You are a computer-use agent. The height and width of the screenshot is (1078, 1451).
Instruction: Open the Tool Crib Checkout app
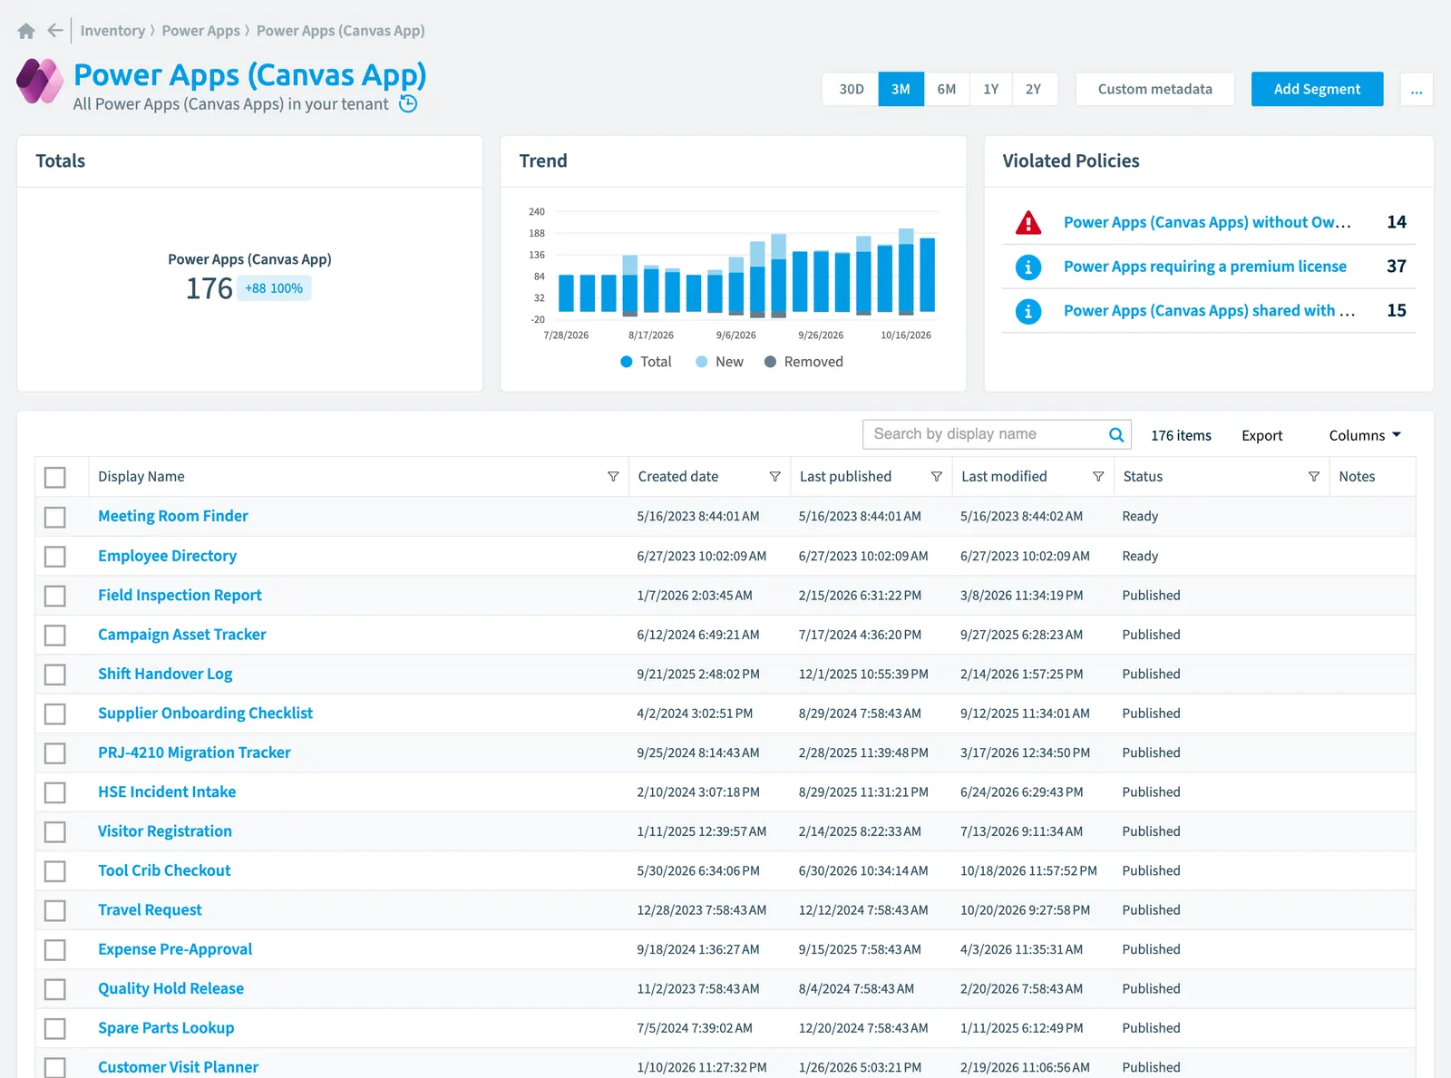(x=164, y=870)
